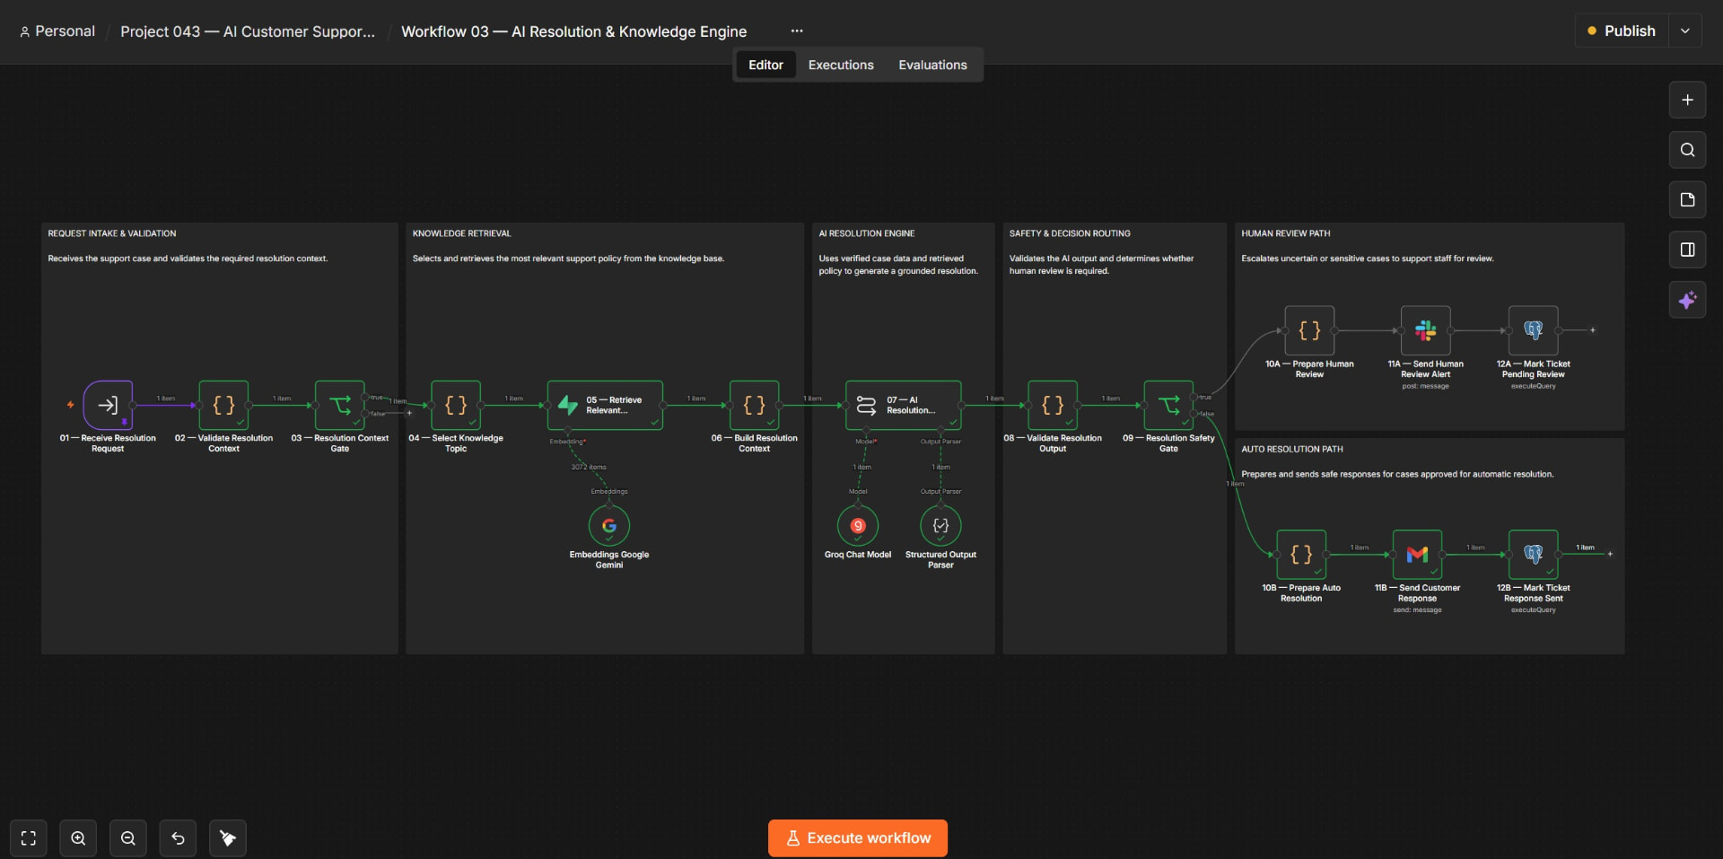Open the 07 AI Resolution node

click(904, 405)
